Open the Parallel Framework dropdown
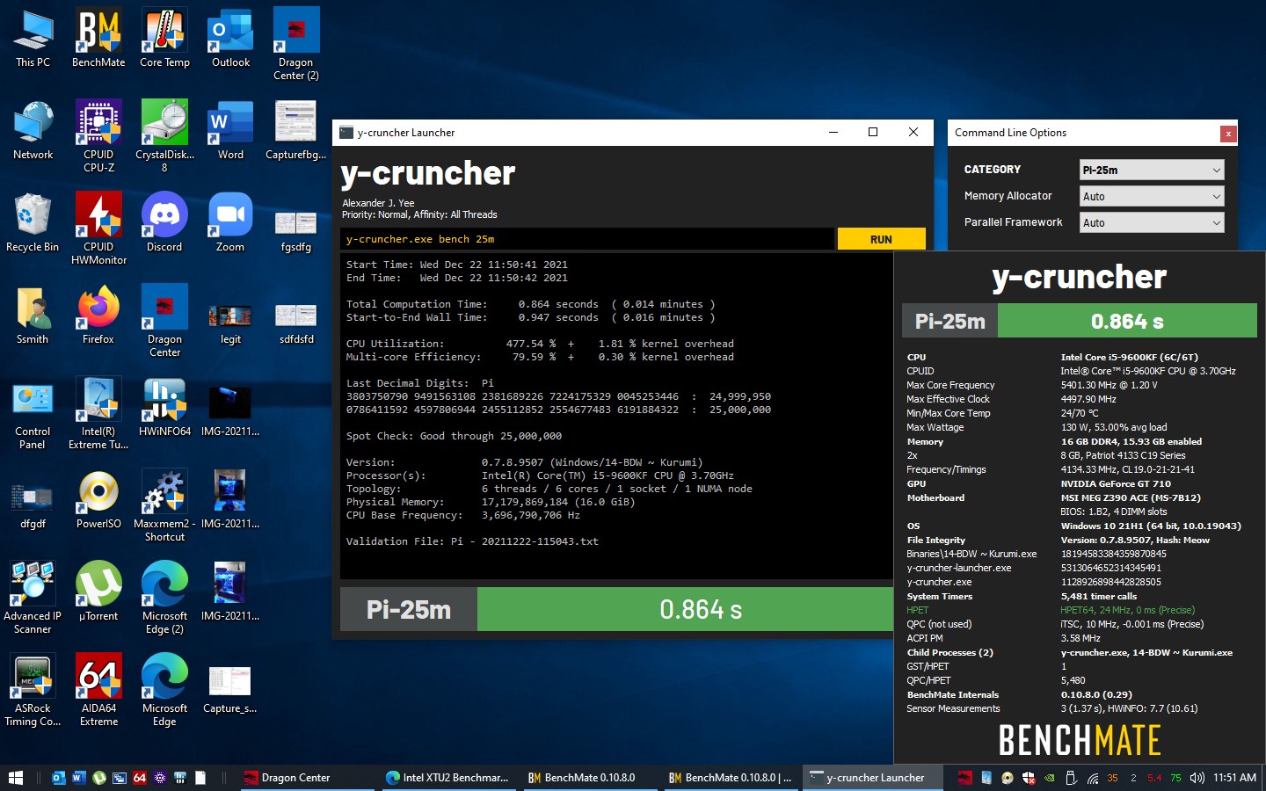Viewport: 1266px width, 791px height. coord(1152,222)
